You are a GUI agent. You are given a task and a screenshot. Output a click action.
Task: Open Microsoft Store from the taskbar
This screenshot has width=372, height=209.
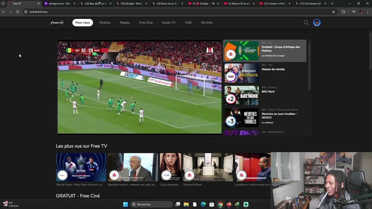(x=212, y=204)
